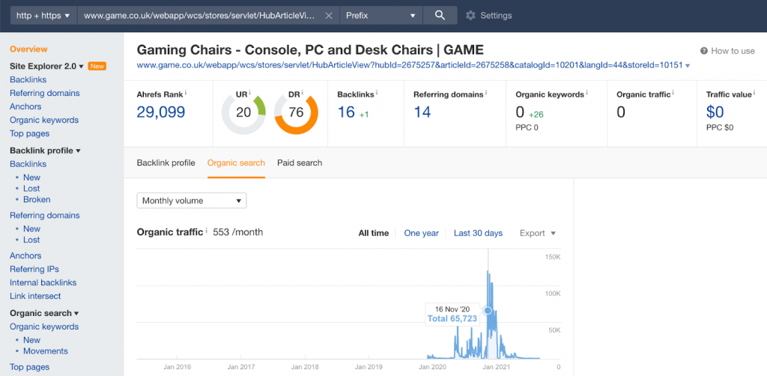
Task: Click the info icon beside Ahrefs Rank
Action: coord(186,92)
